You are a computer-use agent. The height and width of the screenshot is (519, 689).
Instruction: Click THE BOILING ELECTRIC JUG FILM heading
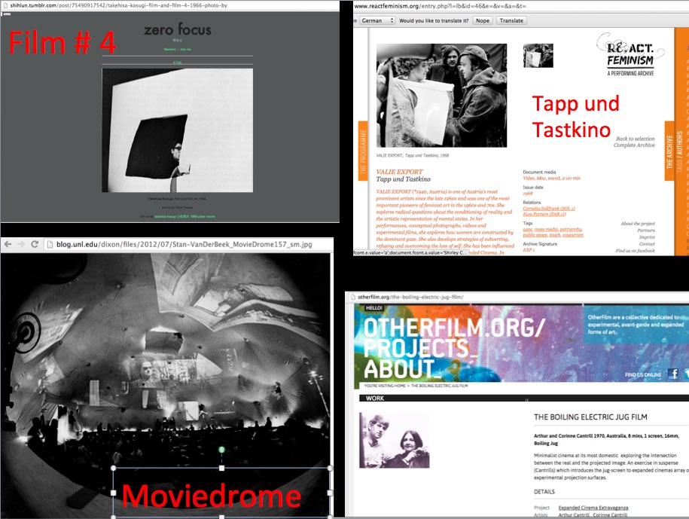(x=590, y=417)
